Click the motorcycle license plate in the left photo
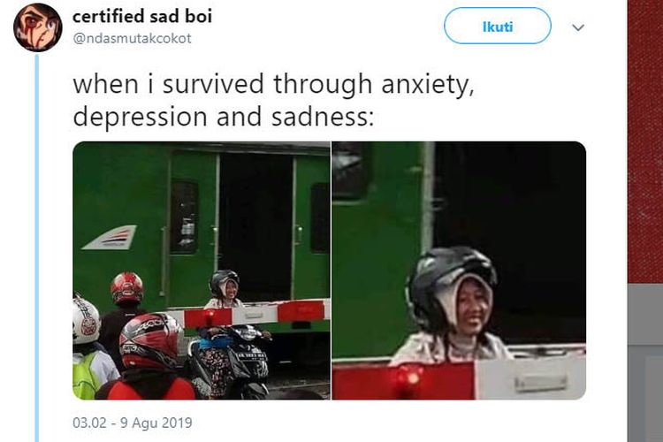 pos(252,356)
